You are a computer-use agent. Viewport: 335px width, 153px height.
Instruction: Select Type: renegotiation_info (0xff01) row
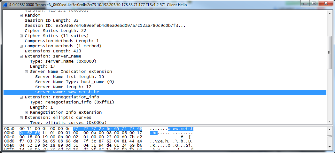coord(72,102)
